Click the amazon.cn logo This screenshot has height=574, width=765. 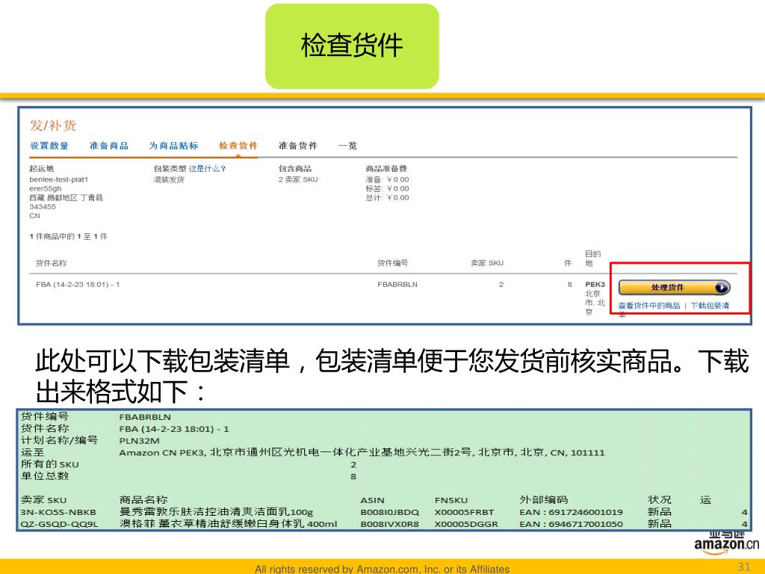[726, 543]
